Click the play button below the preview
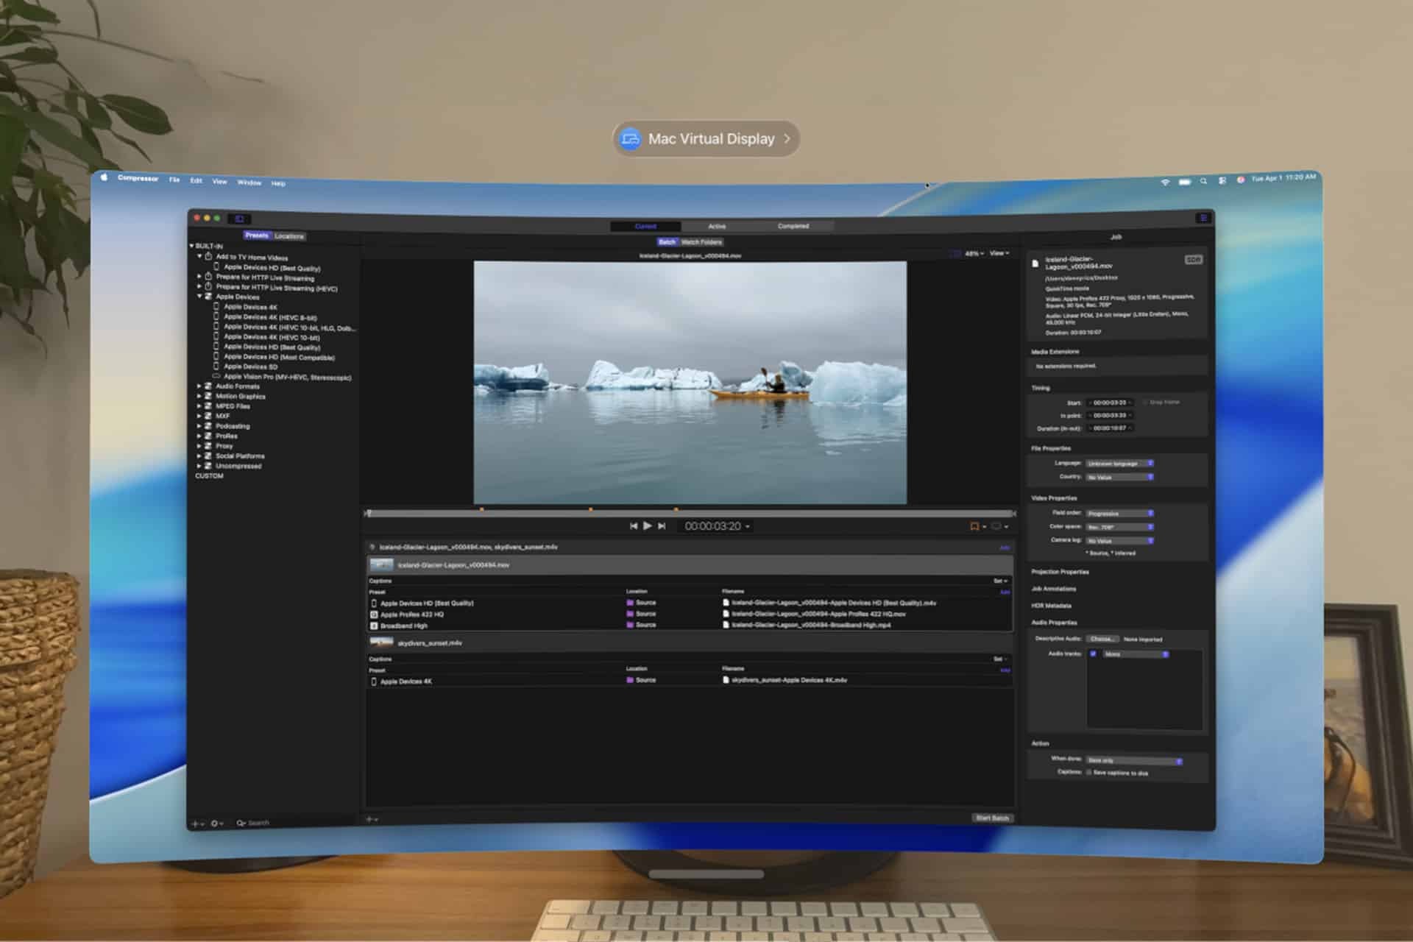 tap(647, 525)
